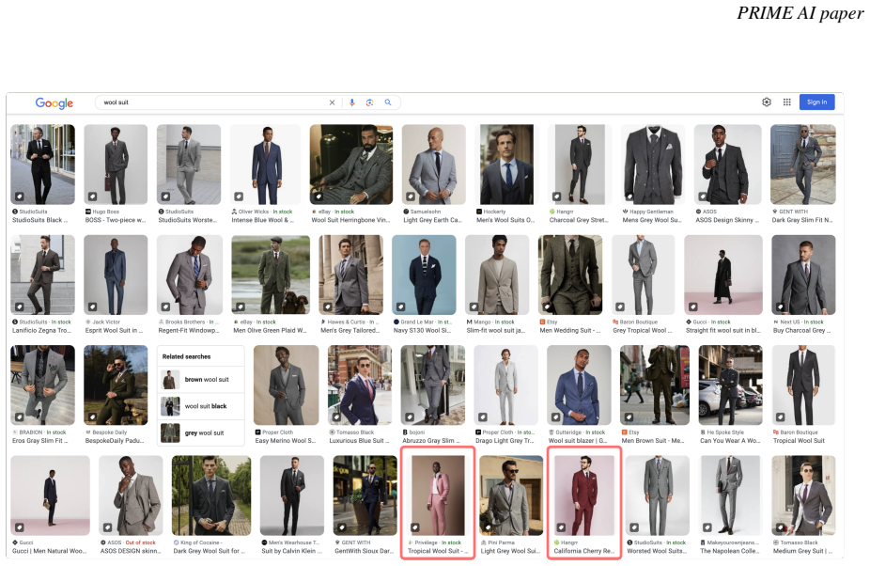Select 'grey wool suit' related search
The width and height of the screenshot is (870, 566).
[x=201, y=433]
